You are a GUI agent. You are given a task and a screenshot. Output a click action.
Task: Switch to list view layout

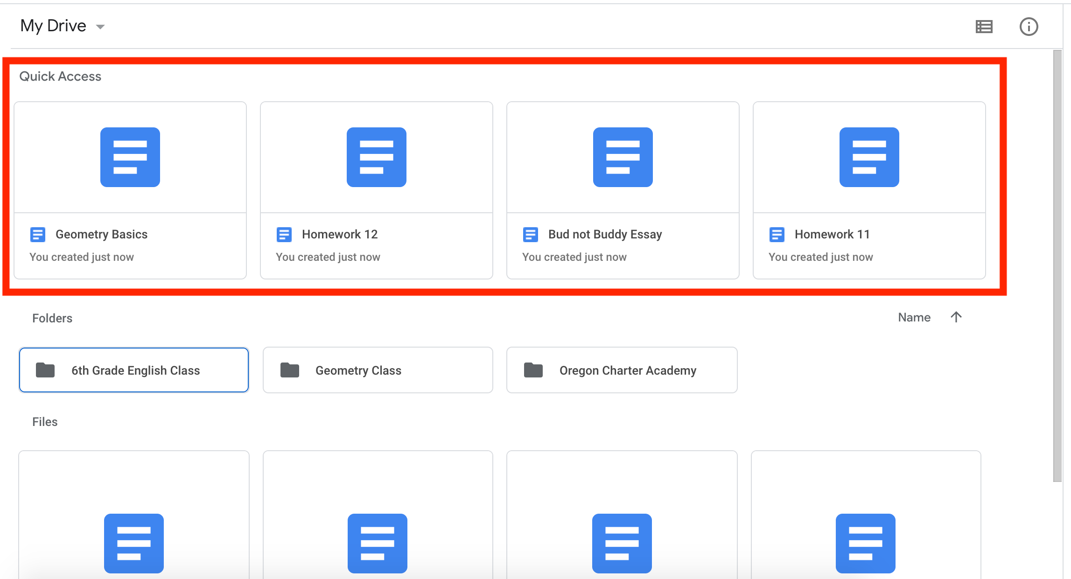pyautogui.click(x=984, y=27)
